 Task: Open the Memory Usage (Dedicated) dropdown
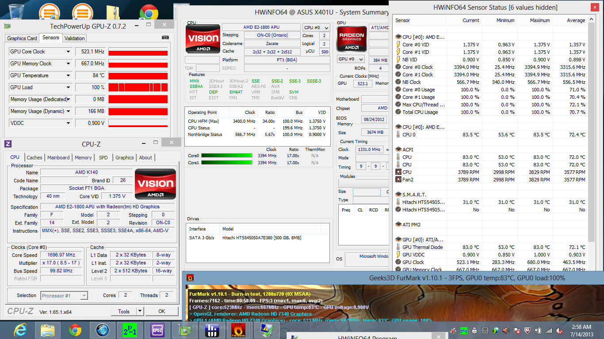68,99
